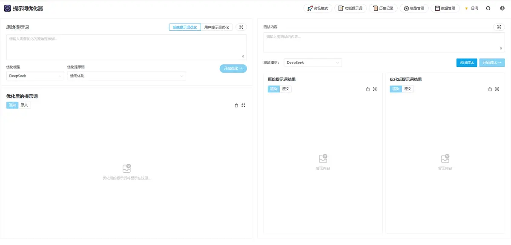Click the 开始优化 button
511x245 pixels.
coord(233,68)
